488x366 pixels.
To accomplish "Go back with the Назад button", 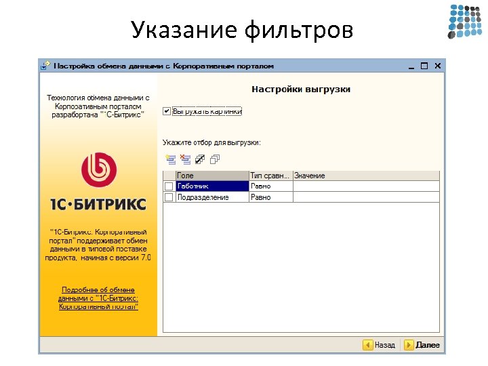I will (379, 345).
